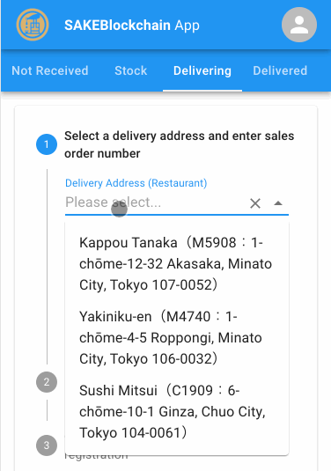Screen dimensions: 331x471
Task: Pick Sushi Mitsui Ginza address option
Action: coord(177,411)
